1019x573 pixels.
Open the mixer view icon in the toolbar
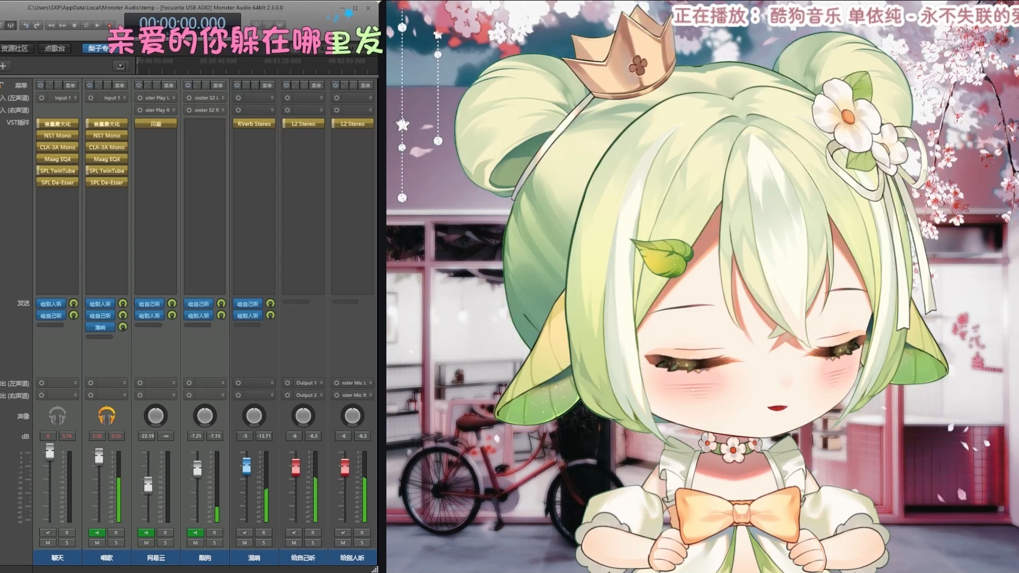pyautogui.click(x=11, y=25)
